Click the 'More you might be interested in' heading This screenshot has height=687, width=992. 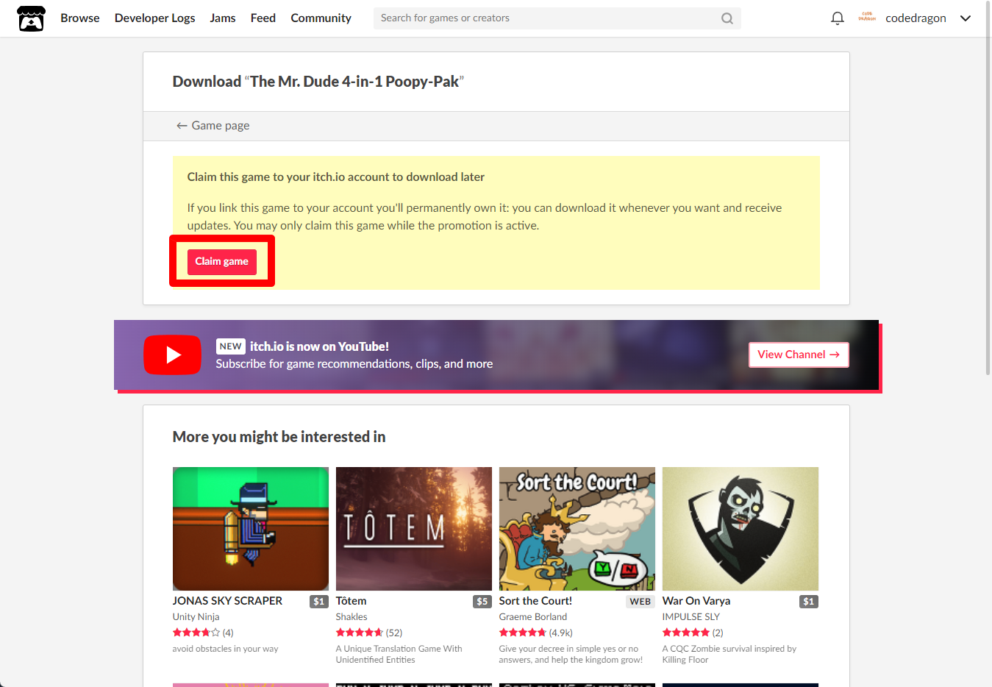coord(279,437)
